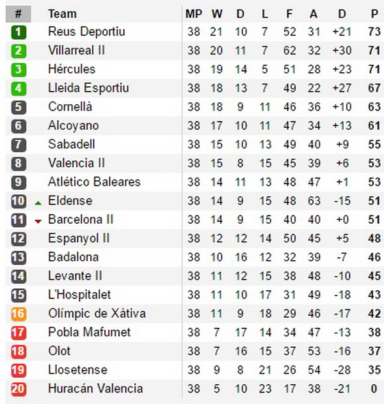Sort by the # rank column header
384x404 pixels.
(x=19, y=14)
